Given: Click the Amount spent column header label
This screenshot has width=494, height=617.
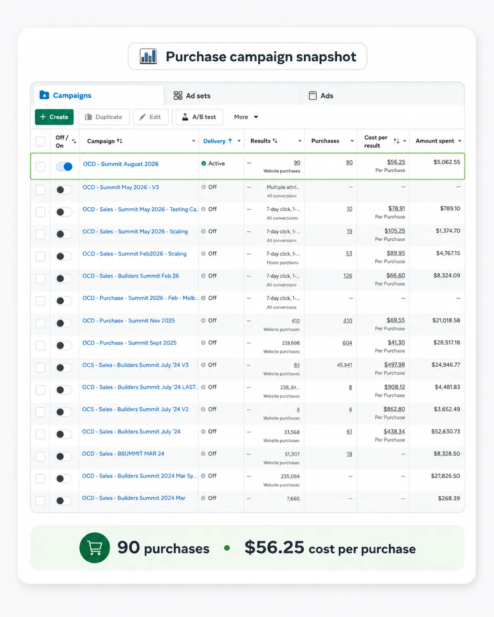Looking at the screenshot, I should pos(435,141).
